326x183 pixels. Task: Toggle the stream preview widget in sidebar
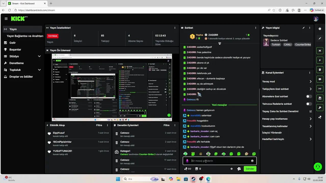[320, 51]
